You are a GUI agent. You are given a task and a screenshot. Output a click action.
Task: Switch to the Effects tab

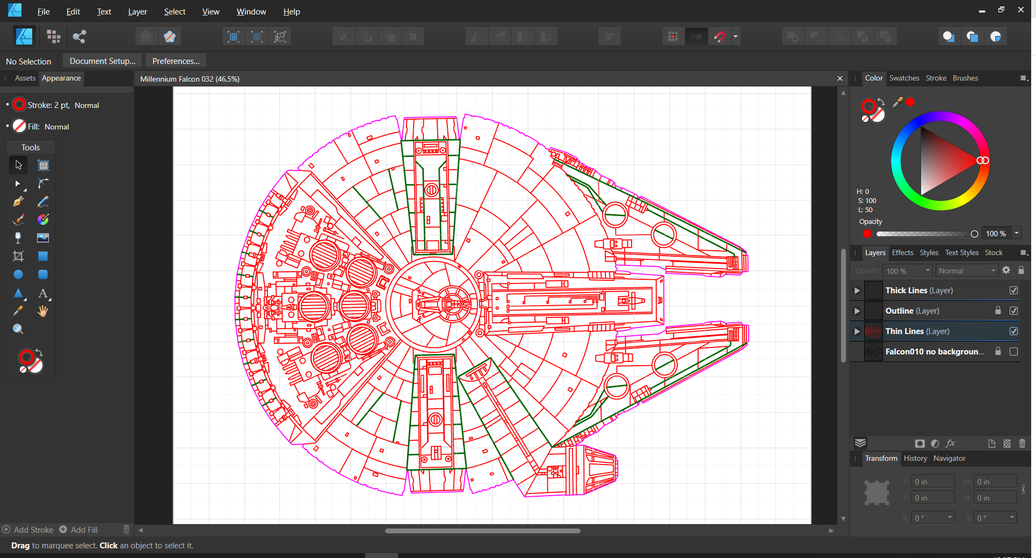(902, 253)
